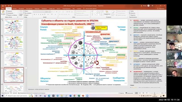Select the 'фанатик' label on slide
Viewport: 182px width, 102px height.
coord(105,34)
